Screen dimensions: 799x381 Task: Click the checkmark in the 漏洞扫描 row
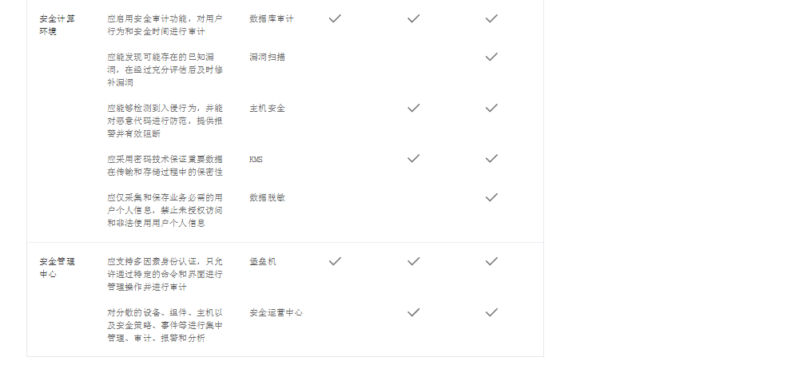[x=491, y=57]
